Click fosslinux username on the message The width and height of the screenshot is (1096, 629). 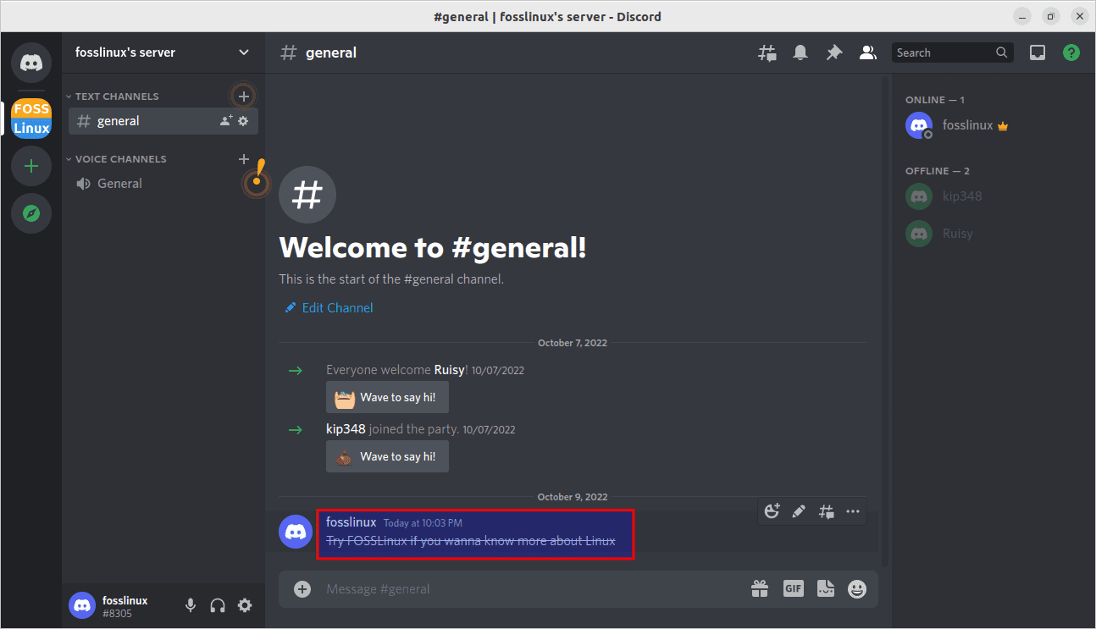click(x=351, y=522)
